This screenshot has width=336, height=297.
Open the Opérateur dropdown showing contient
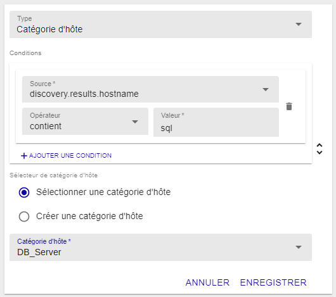coord(85,122)
